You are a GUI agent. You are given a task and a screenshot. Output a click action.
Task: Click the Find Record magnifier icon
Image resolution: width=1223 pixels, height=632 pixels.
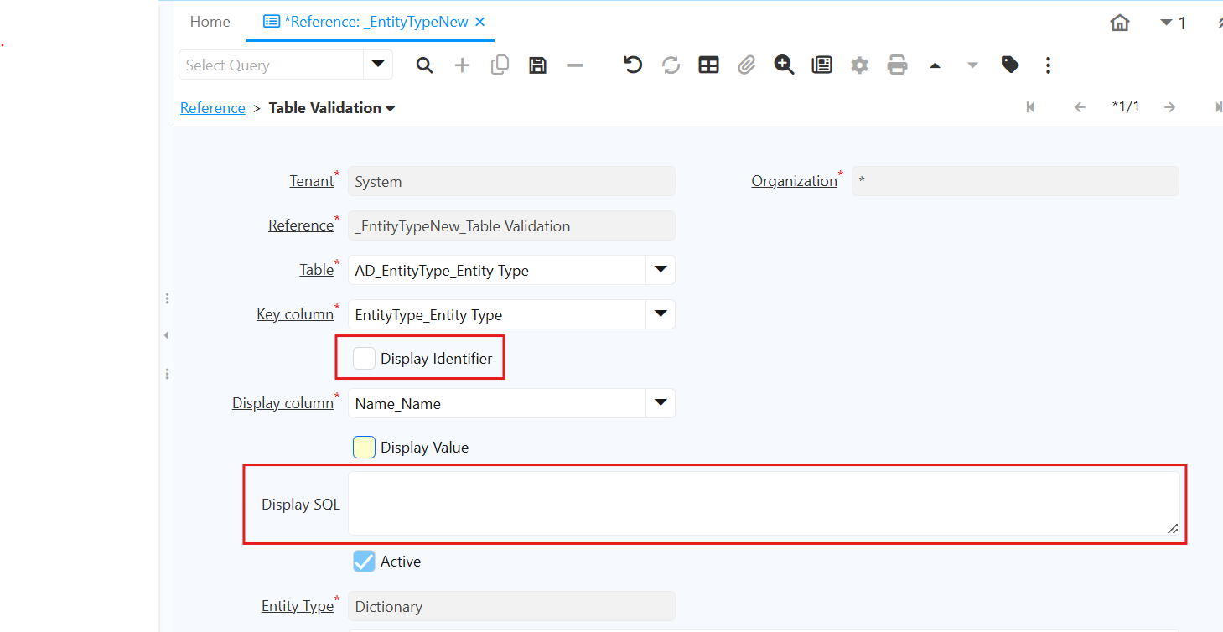click(x=425, y=65)
